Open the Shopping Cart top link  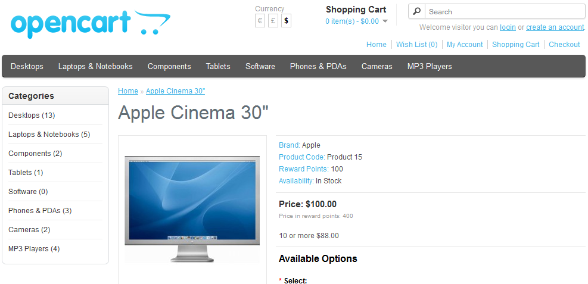516,45
